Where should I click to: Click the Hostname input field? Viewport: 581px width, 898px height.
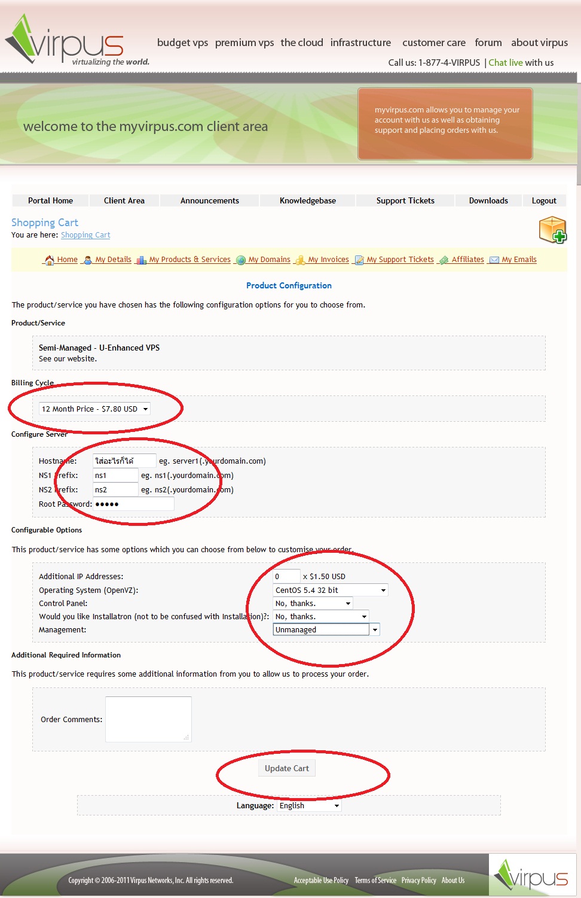(124, 461)
